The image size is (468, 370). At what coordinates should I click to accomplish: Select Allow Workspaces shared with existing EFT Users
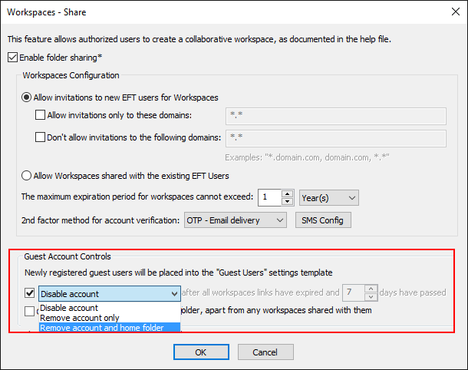point(28,174)
